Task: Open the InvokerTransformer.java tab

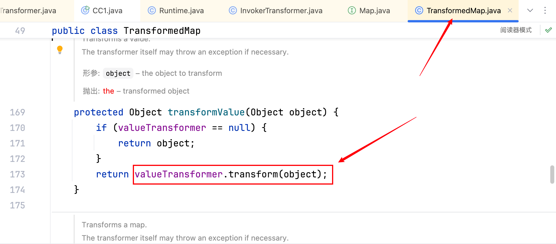Action: click(x=281, y=11)
